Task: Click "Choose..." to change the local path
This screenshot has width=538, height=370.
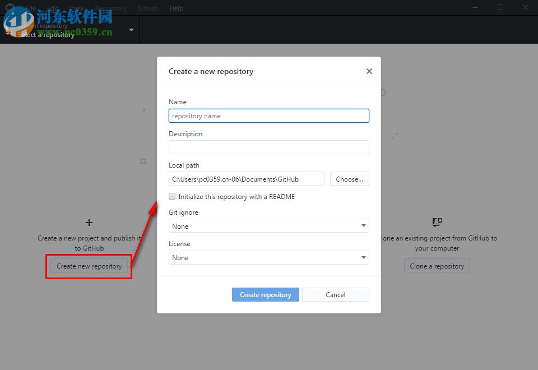Action: [x=349, y=178]
